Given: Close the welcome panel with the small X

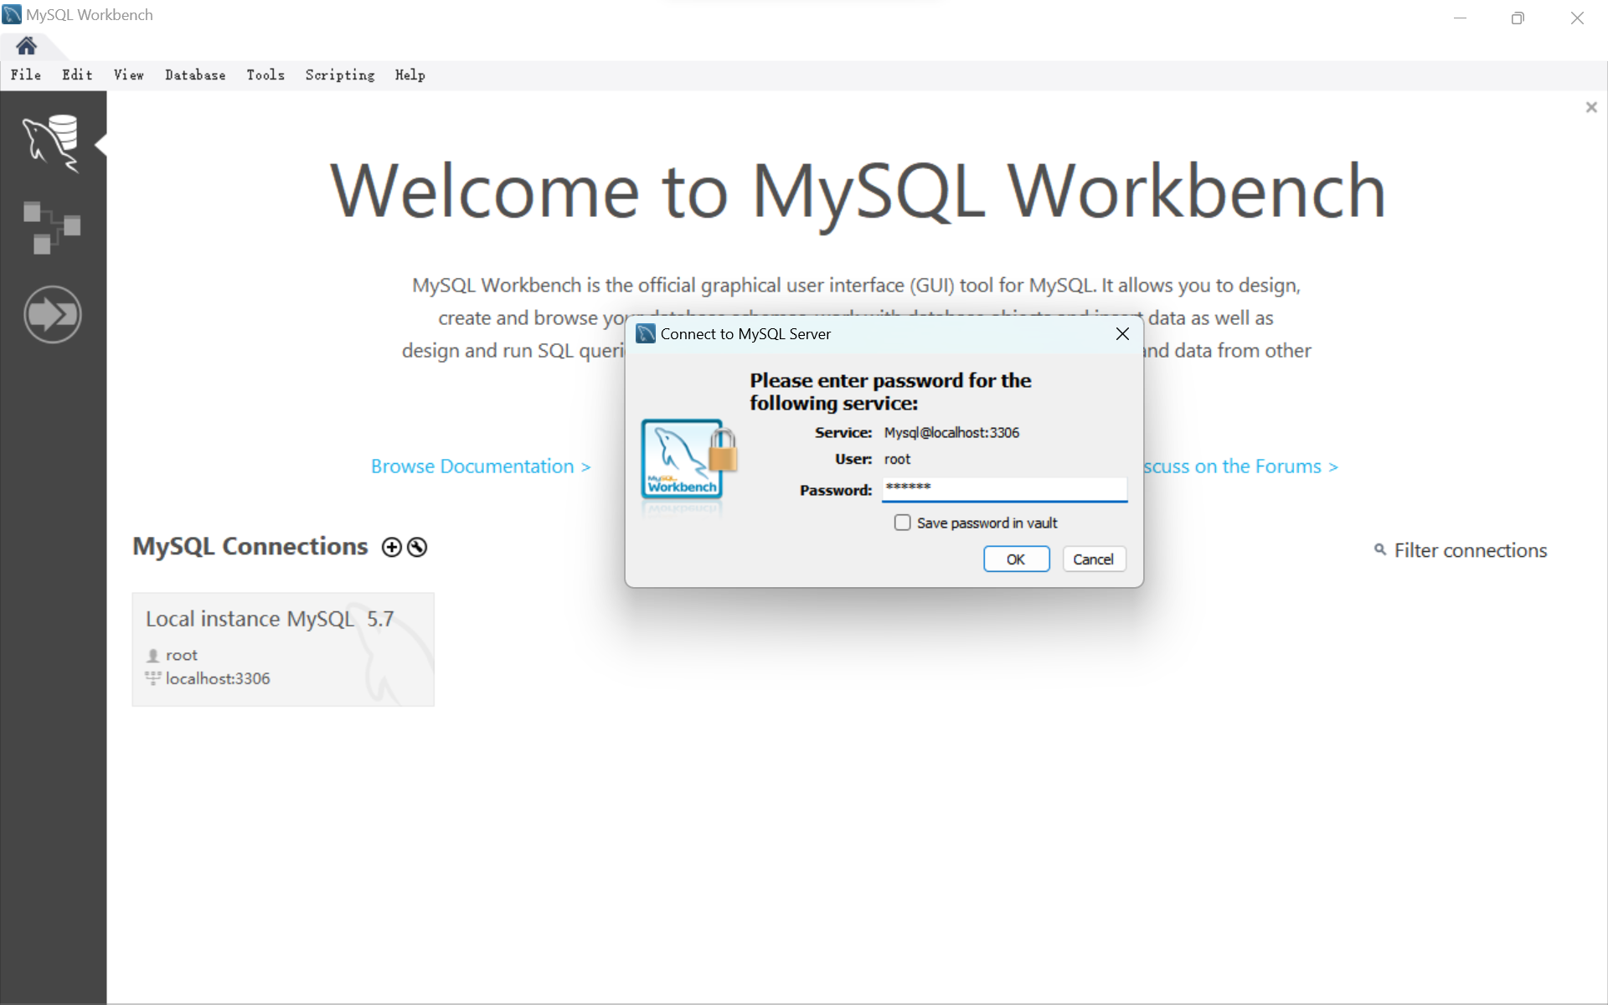Looking at the screenshot, I should tap(1591, 107).
